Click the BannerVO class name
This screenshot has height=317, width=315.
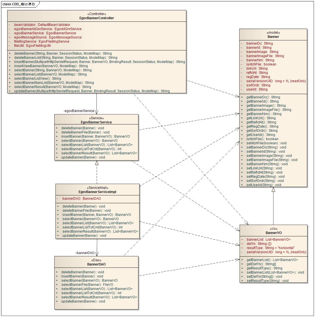click(273, 233)
